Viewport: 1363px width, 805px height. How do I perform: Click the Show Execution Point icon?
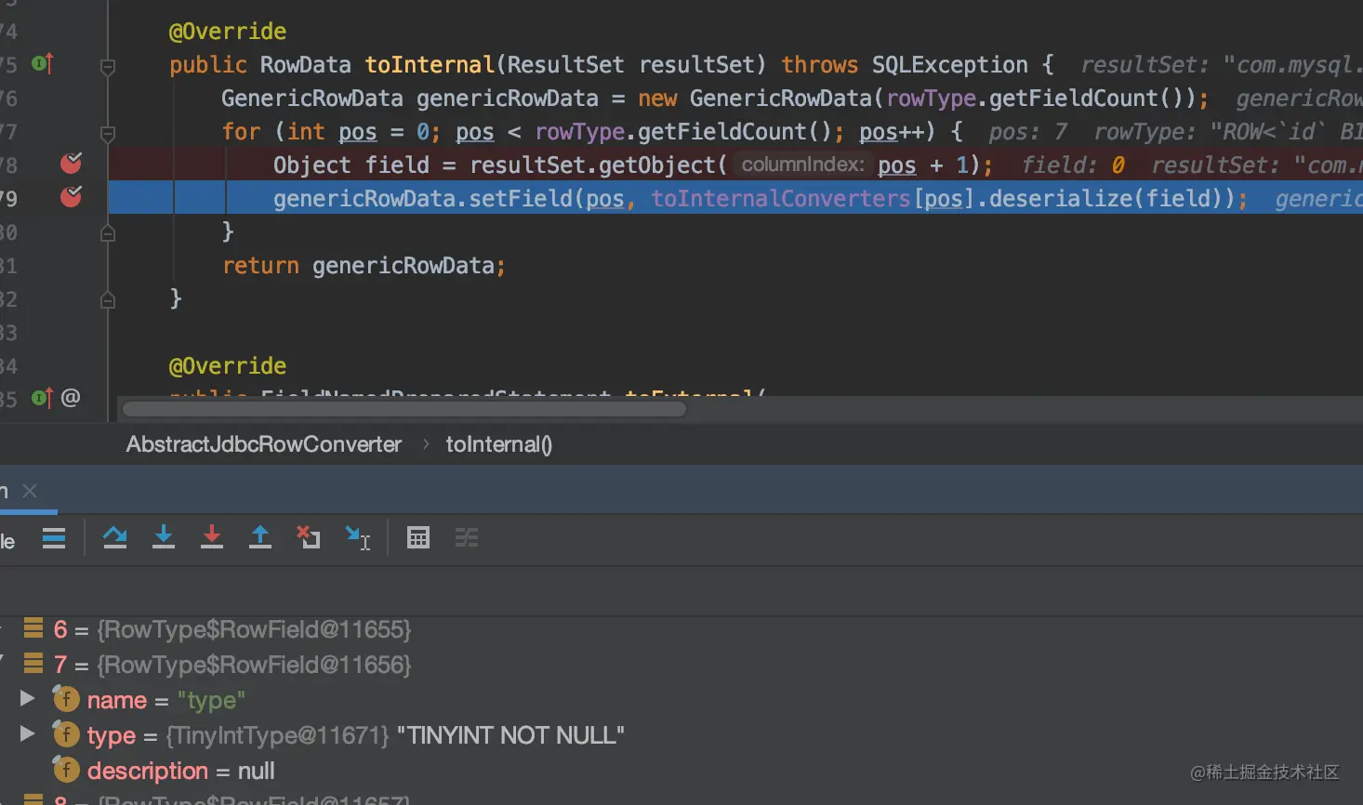pyautogui.click(x=54, y=537)
